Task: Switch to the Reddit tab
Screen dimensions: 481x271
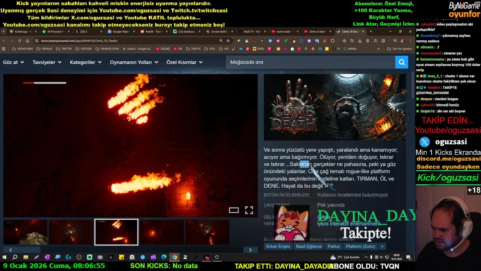Action: pos(154,32)
